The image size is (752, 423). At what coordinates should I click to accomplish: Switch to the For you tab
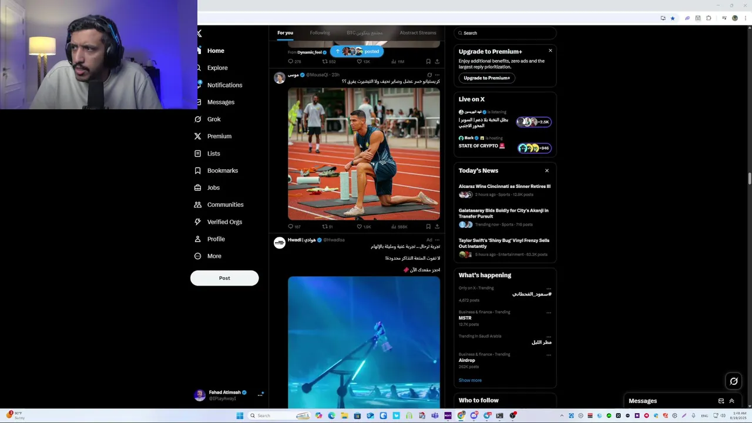pos(285,33)
